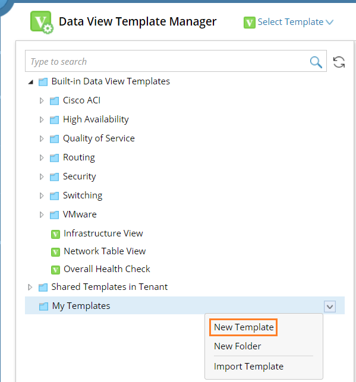Click the Cisco ACI folder icon
The width and height of the screenshot is (356, 382).
coord(54,100)
